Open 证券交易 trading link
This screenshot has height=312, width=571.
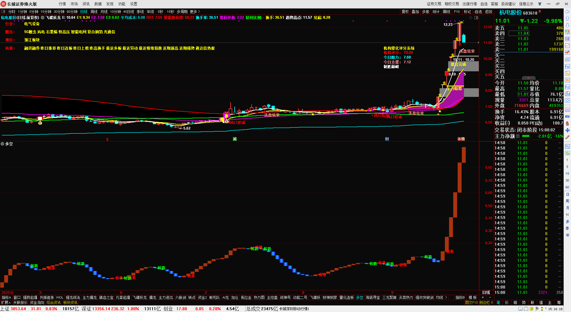(x=434, y=4)
